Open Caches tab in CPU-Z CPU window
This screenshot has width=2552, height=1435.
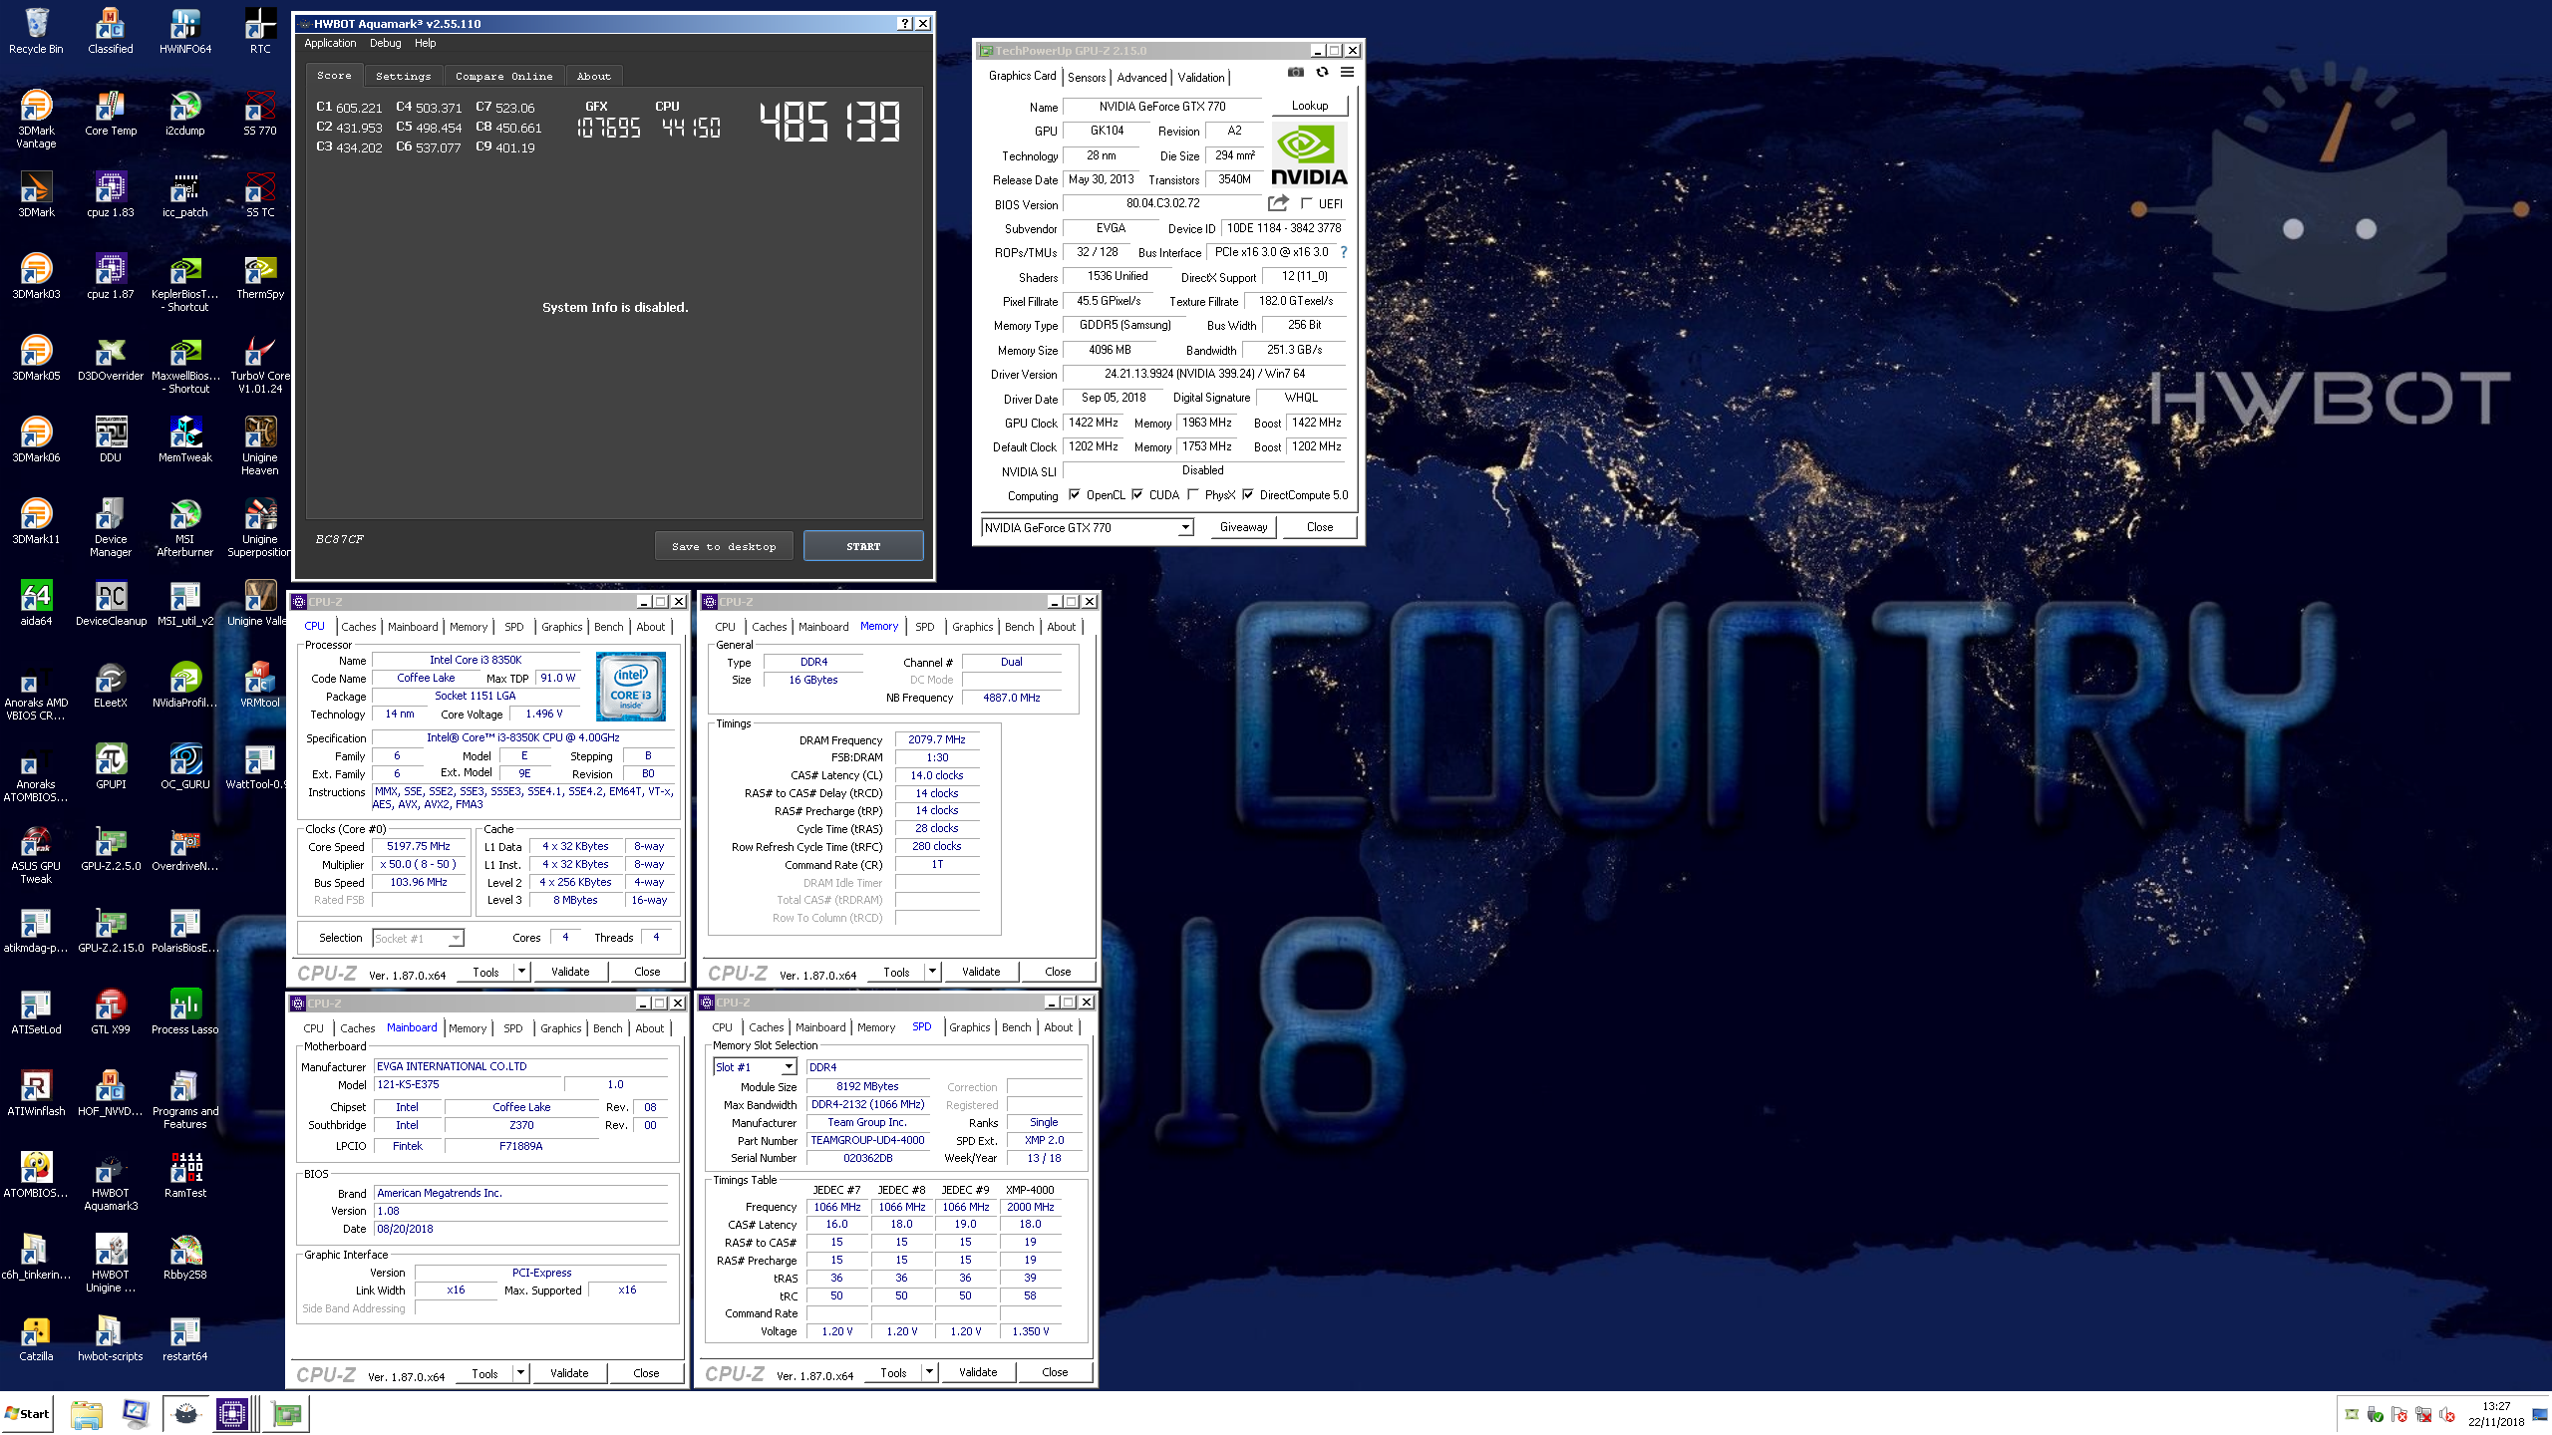359,626
